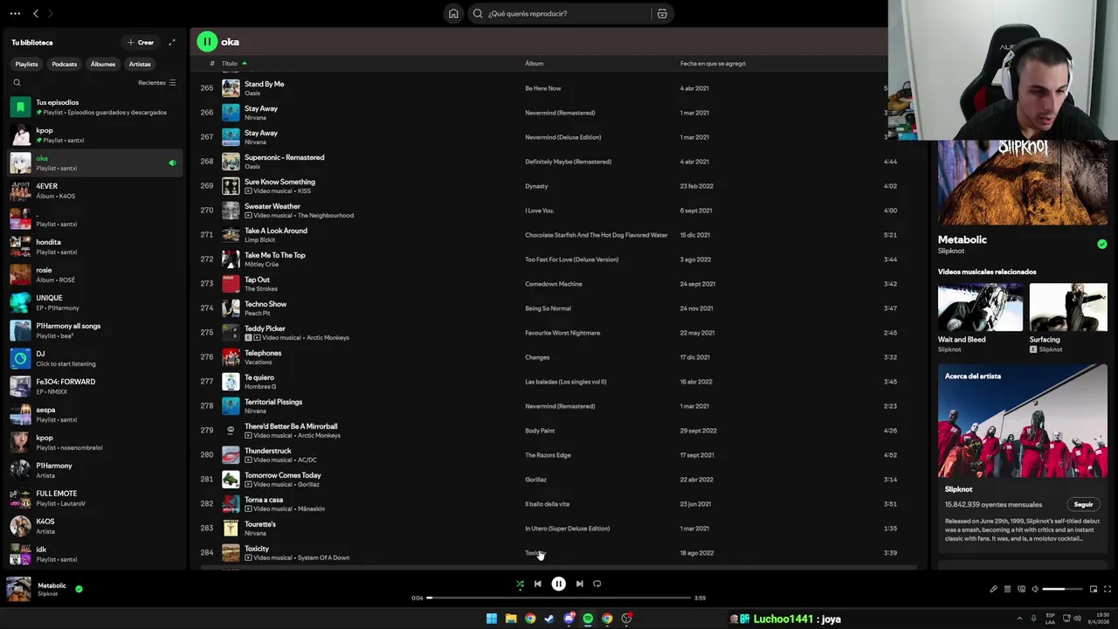Open the album link 'Too Fast For Love (Deluxe Version)'

tap(571, 259)
